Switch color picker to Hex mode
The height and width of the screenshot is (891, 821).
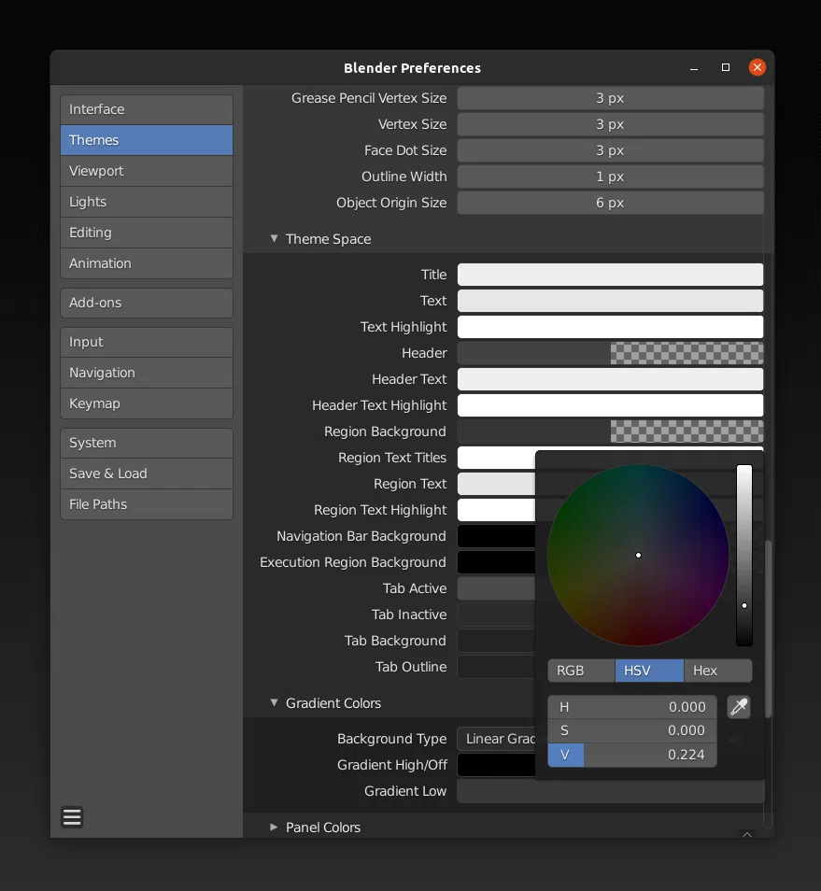[718, 671]
